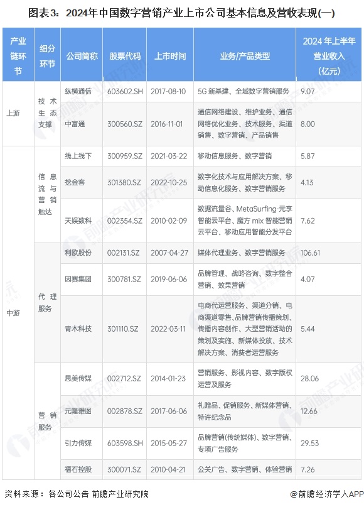Click stock code '300781.SZ'
This screenshot has width=364, height=507.
point(124,279)
